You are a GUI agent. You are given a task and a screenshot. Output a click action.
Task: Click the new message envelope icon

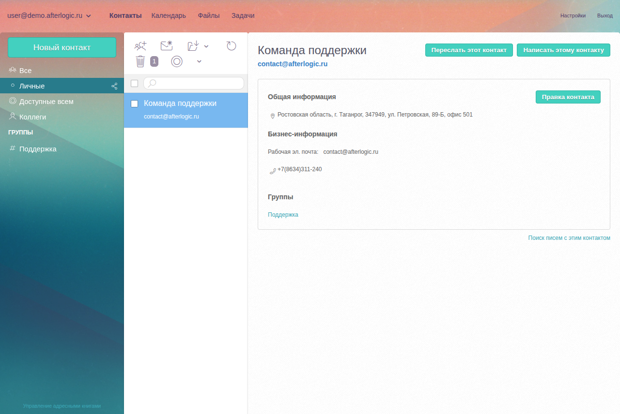click(x=167, y=46)
